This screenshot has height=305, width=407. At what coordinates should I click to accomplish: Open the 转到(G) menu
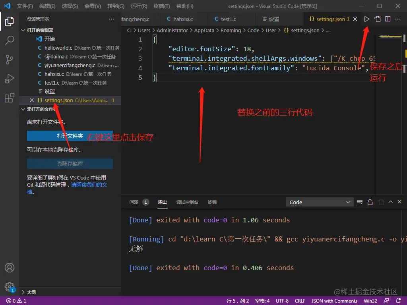pyautogui.click(x=116, y=6)
